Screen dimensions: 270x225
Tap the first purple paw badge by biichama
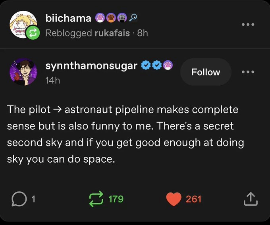(x=99, y=18)
